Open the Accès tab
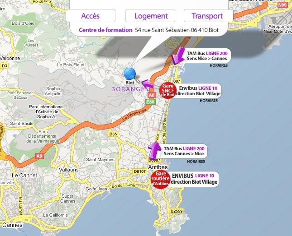This screenshot has width=292, height=236. [90, 16]
